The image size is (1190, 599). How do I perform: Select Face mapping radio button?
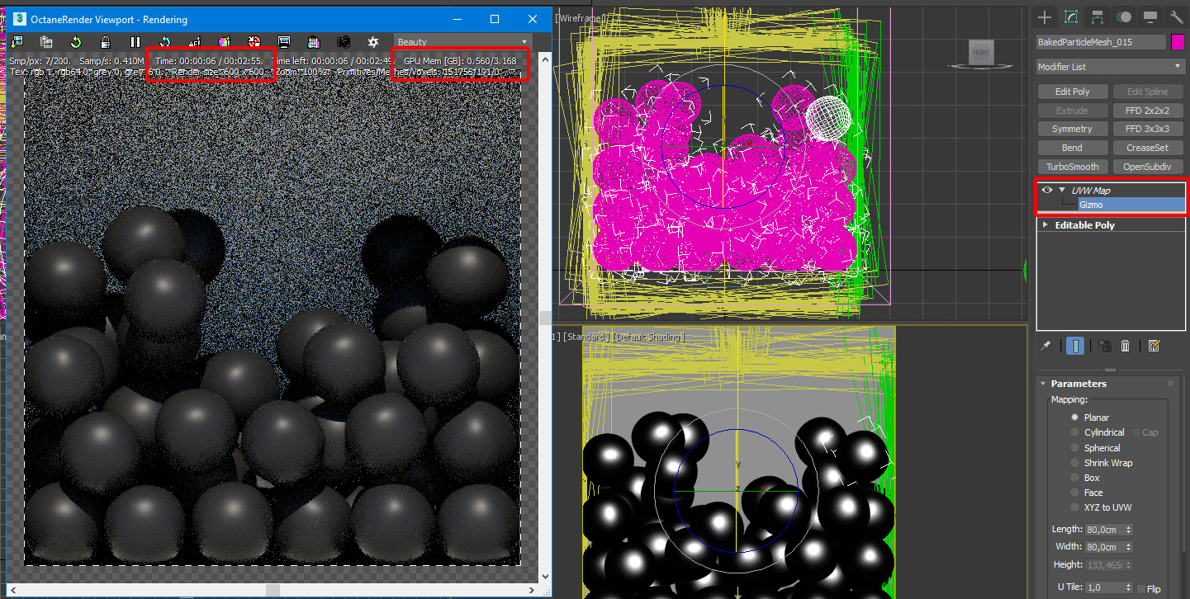tap(1075, 493)
